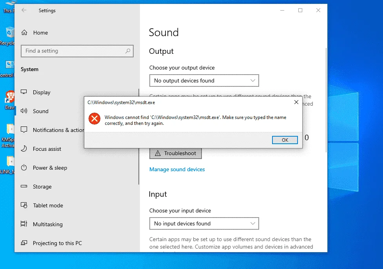Maximize the Settings window
Viewport: 383px width, 269px height.
(300, 10)
